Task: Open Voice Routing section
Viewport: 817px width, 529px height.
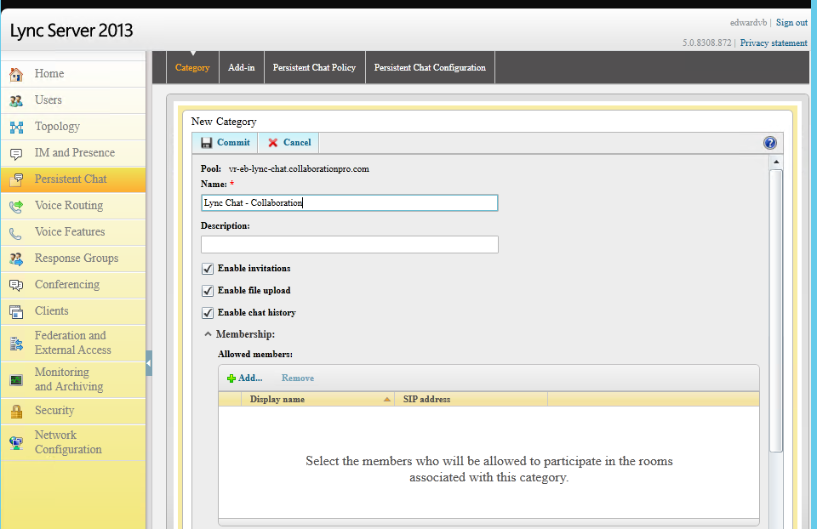Action: click(x=73, y=206)
